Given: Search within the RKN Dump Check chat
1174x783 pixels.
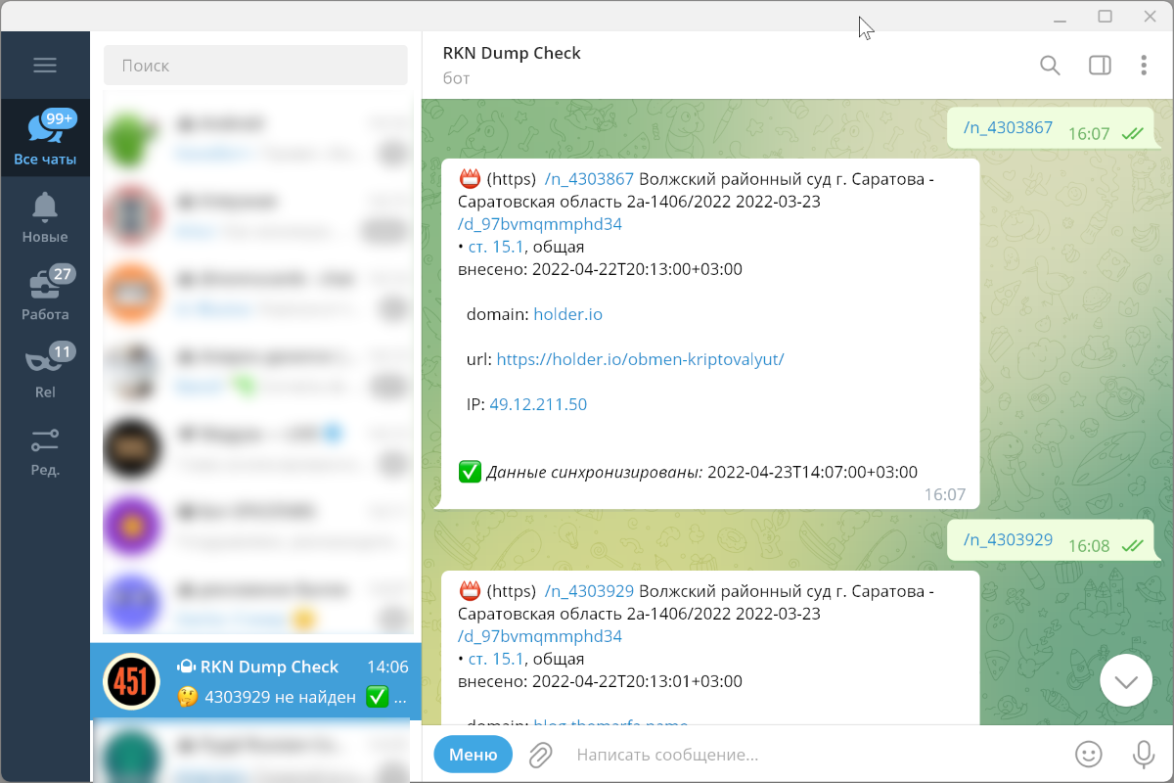Looking at the screenshot, I should tap(1050, 66).
